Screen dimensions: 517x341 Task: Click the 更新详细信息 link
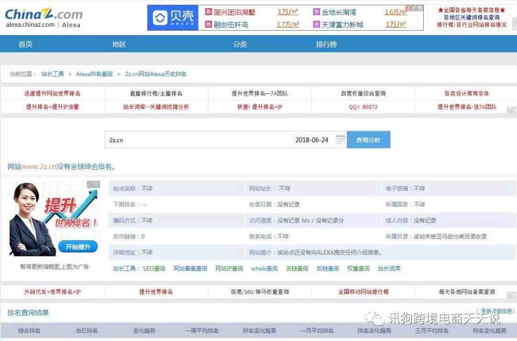coord(495,311)
